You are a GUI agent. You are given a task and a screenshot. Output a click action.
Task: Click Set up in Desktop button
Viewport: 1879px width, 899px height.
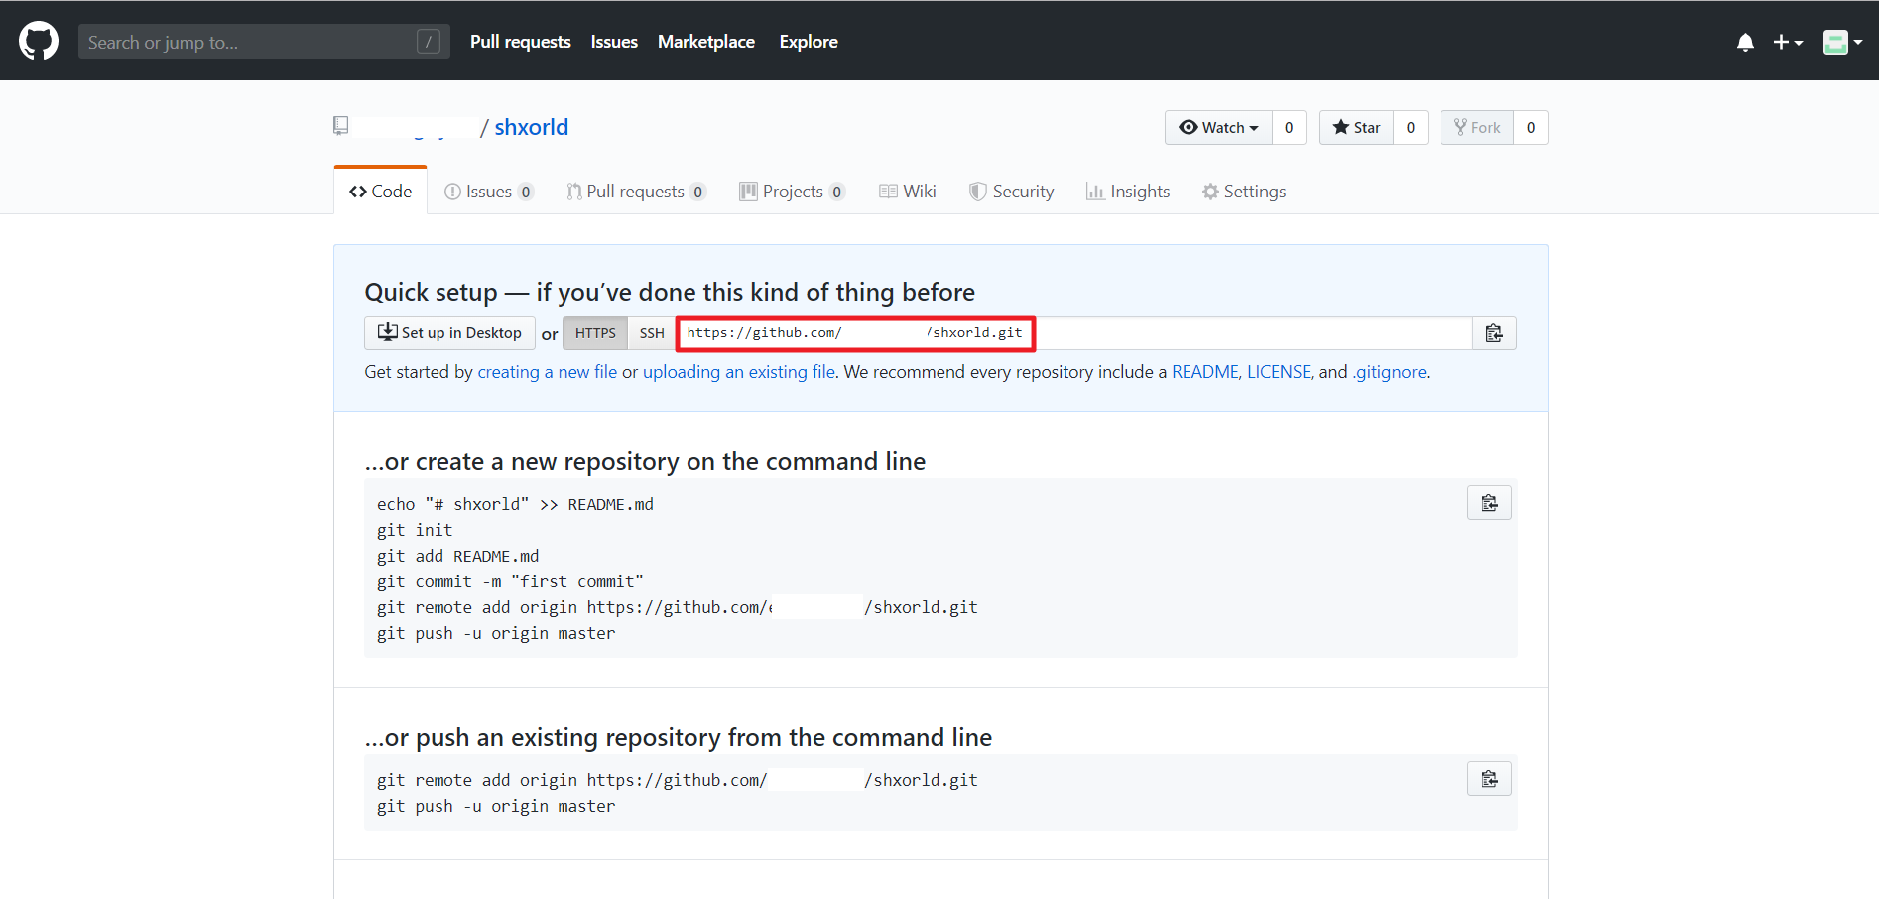tap(449, 333)
